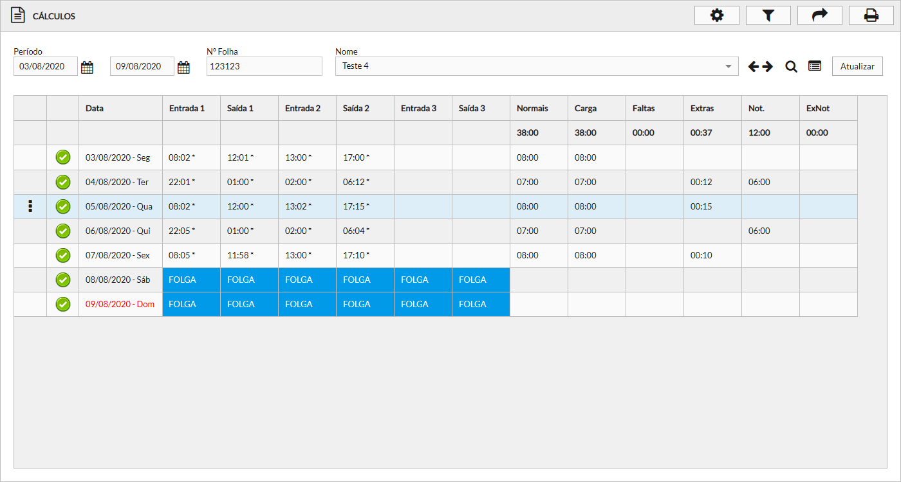This screenshot has height=482, width=901.
Task: Click the filter funnel icon
Action: 768,15
